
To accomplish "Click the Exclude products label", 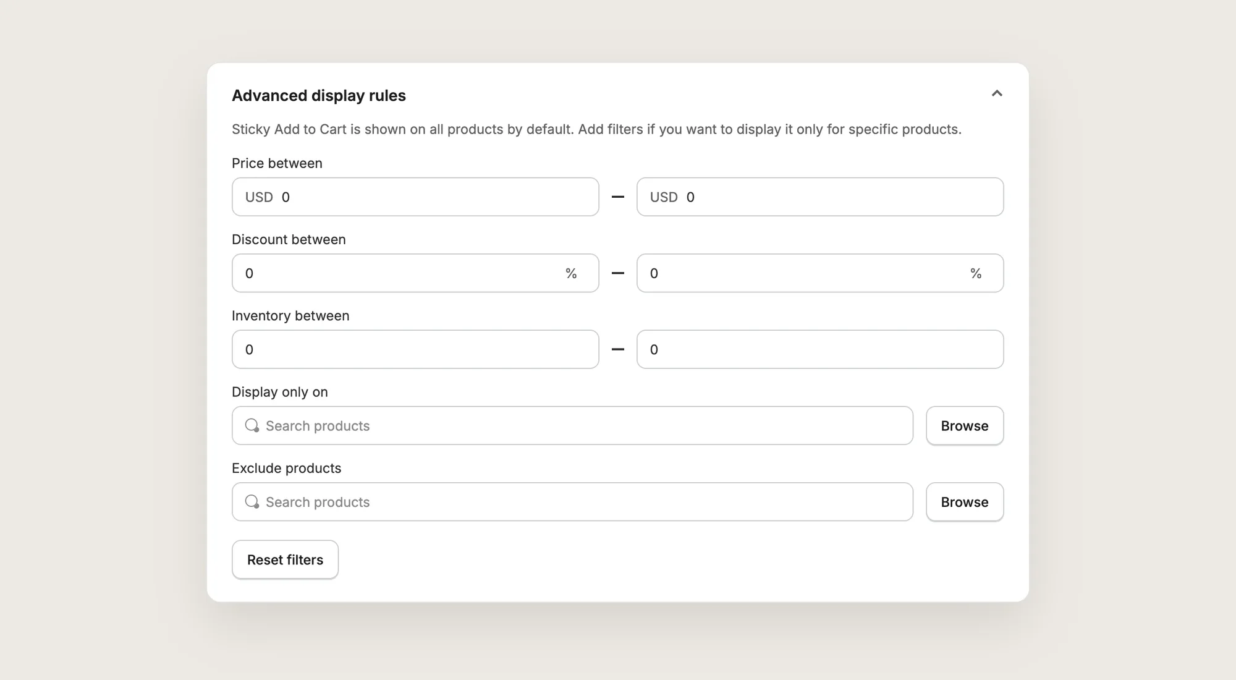I will click(x=286, y=468).
